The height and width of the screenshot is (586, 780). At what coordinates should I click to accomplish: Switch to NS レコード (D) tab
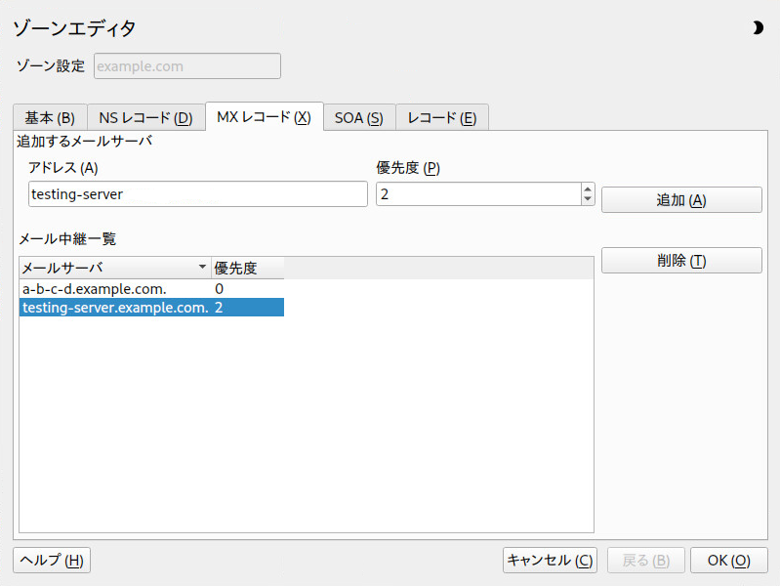point(145,118)
